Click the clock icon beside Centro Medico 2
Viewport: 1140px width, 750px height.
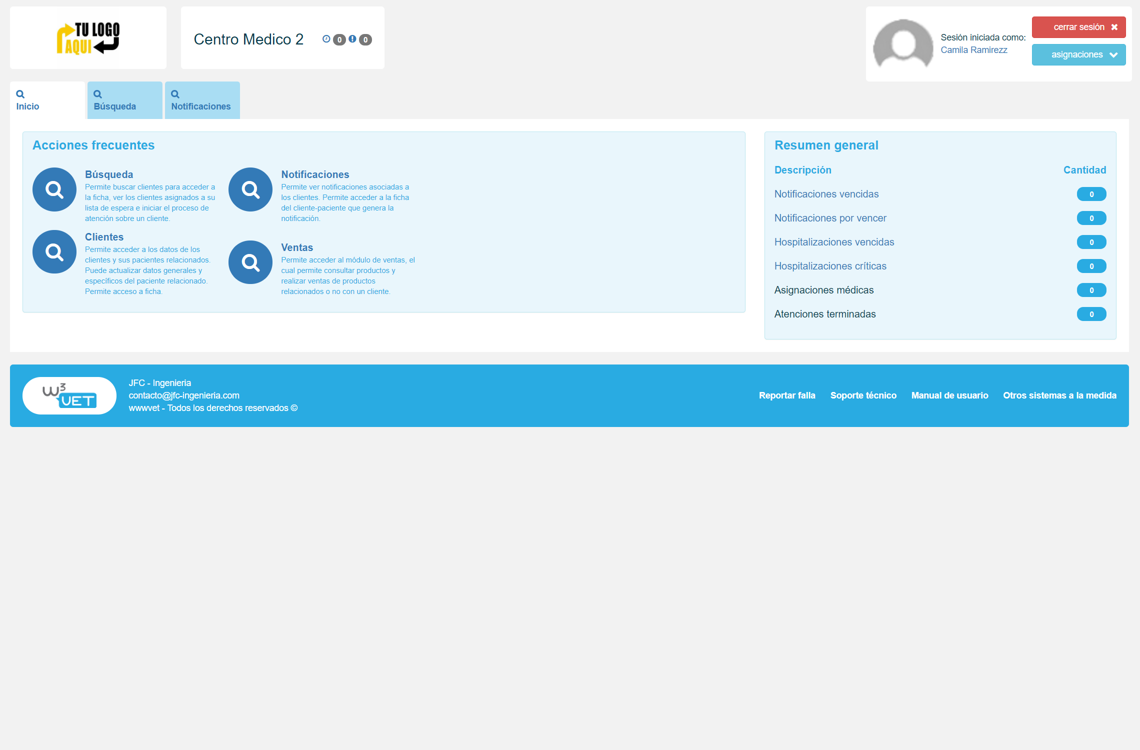point(326,39)
